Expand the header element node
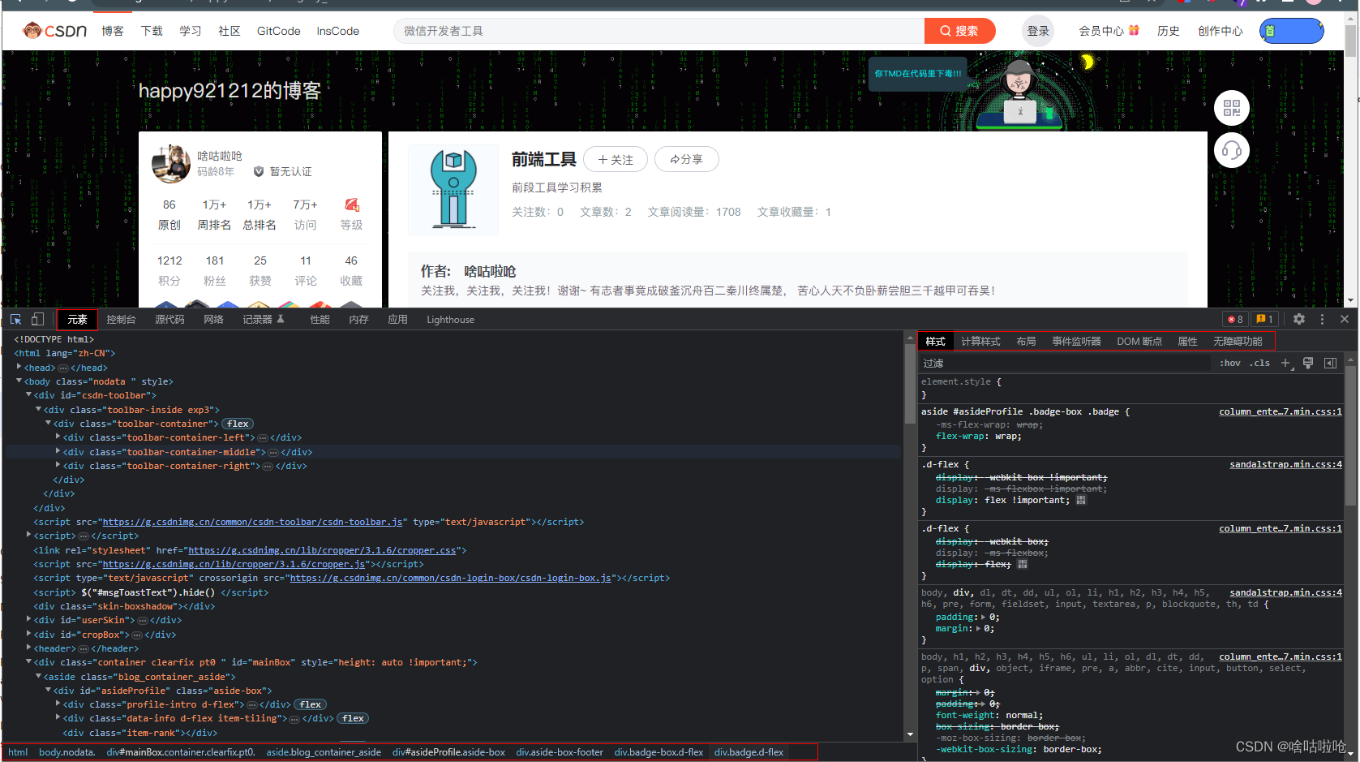Screen dimensions: 1360x762 [28, 648]
